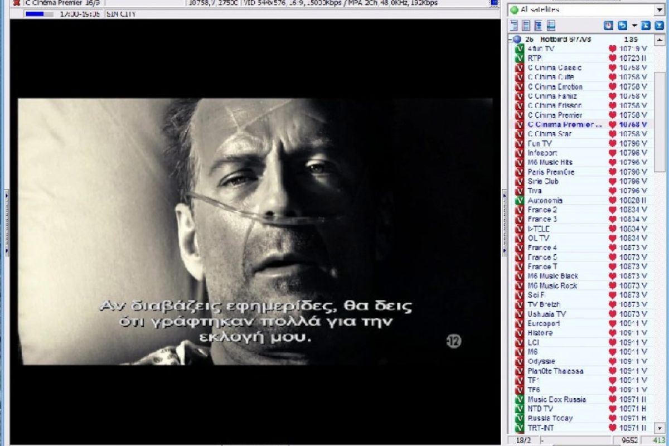Click the blue expand-all icon above channel list
The image size is (669, 446).
pos(657,26)
